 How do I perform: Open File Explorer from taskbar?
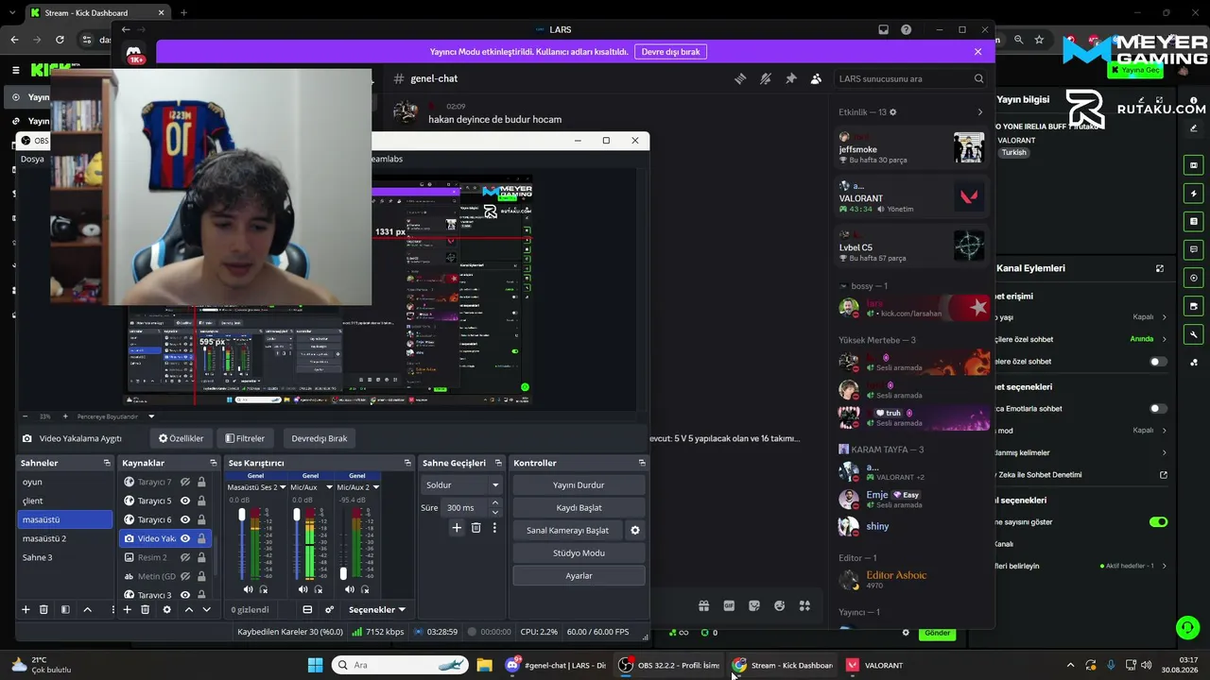484,665
